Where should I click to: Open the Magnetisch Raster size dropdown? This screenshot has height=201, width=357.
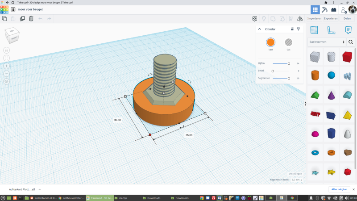point(297,180)
